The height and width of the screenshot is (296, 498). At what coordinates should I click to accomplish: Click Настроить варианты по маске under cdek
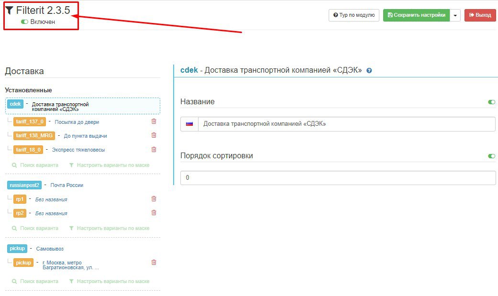click(x=109, y=165)
